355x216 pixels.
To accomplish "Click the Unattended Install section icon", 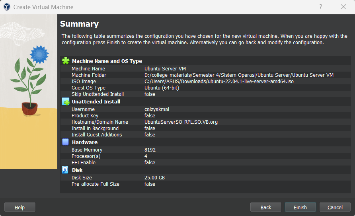I will [66, 101].
